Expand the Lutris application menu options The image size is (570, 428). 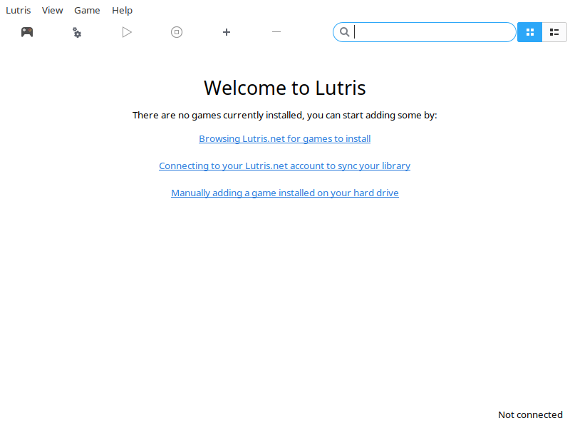pos(19,10)
